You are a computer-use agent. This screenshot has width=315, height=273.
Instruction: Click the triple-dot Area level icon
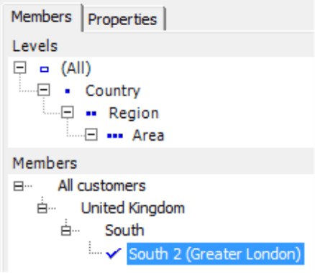(115, 136)
